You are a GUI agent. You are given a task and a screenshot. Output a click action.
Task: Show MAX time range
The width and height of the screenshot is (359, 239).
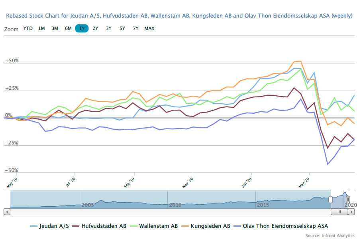(x=149, y=28)
